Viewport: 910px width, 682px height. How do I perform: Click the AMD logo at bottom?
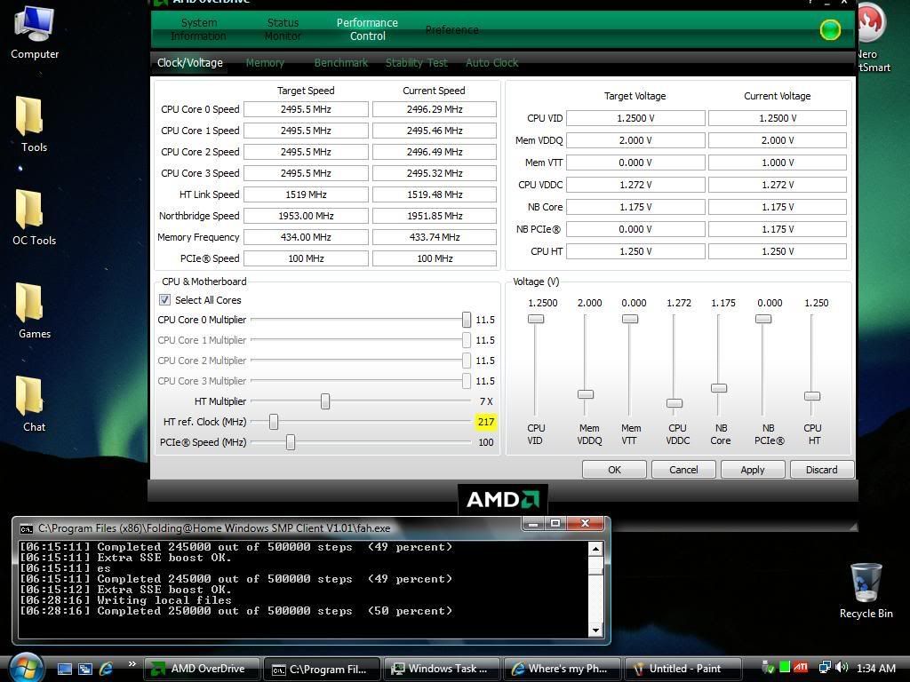tap(503, 499)
